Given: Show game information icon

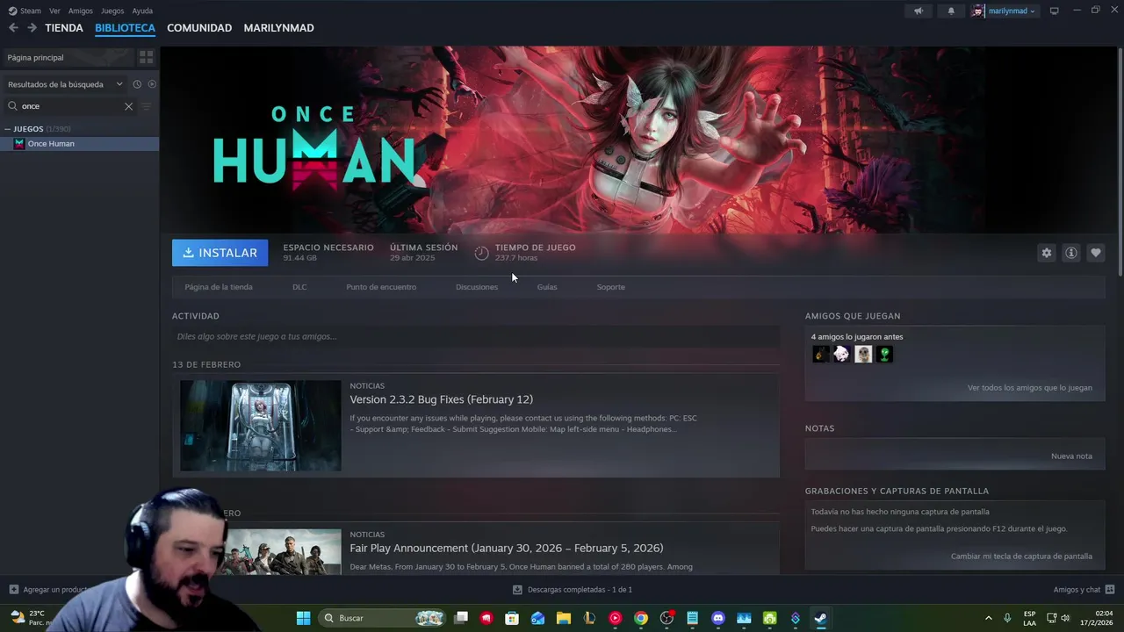Looking at the screenshot, I should pos(1071,253).
